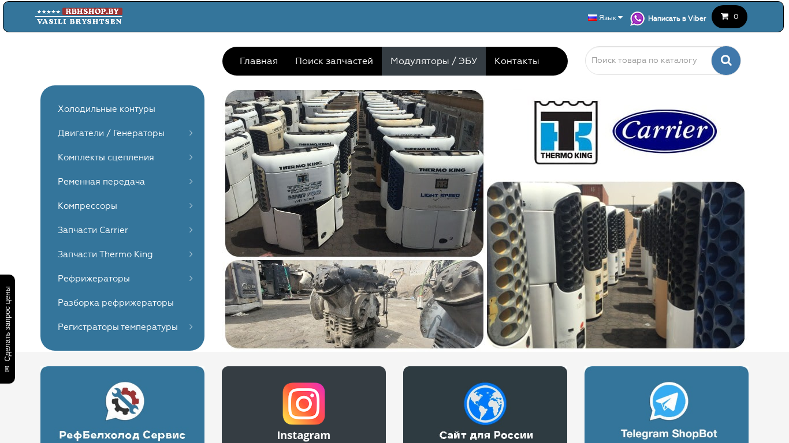Focus the catalog search input field
Viewport: 789px width, 443px height.
pyautogui.click(x=649, y=61)
